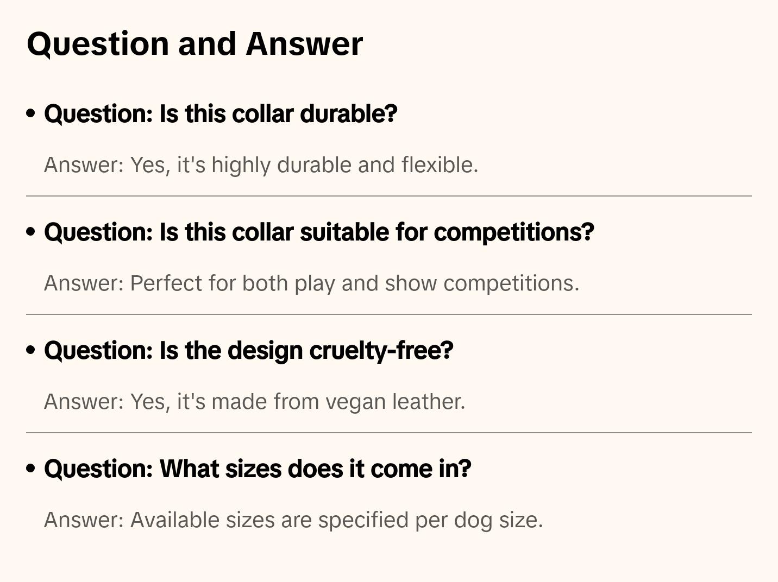Expand the "Is this collar durable?" question
The width and height of the screenshot is (778, 582).
click(221, 114)
